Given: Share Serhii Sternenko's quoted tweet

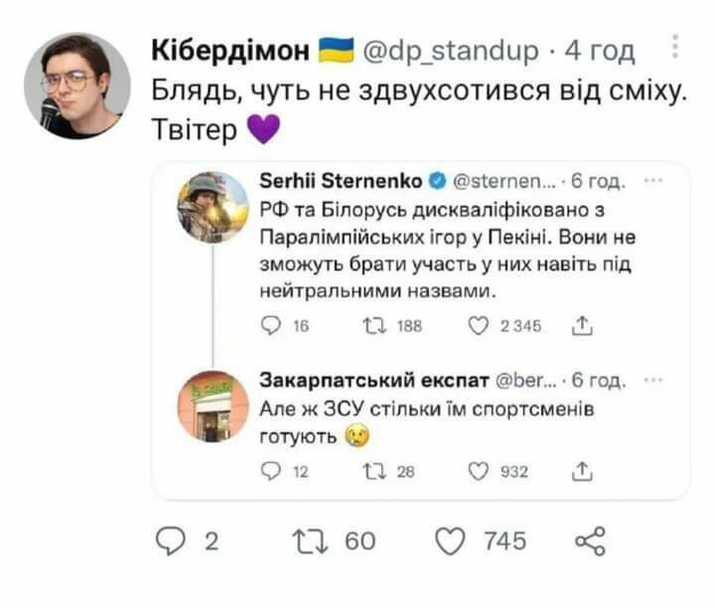Looking at the screenshot, I should [584, 323].
